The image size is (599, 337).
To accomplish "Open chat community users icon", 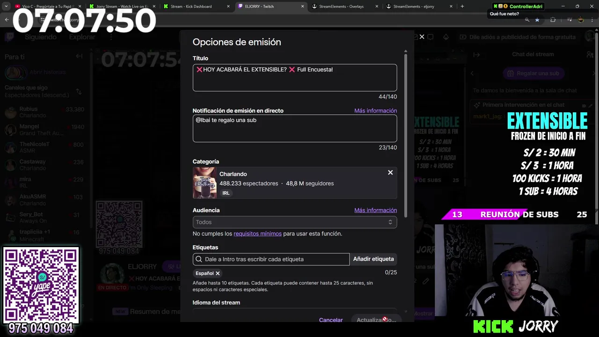I will (590, 54).
